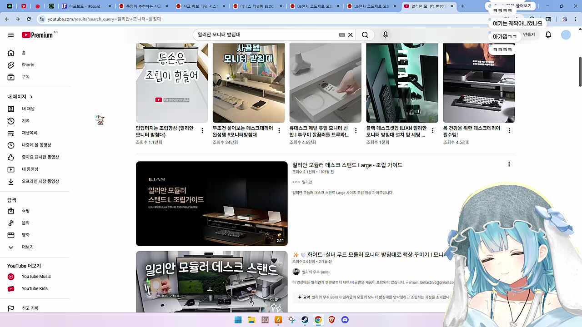The width and height of the screenshot is (582, 327).
Task: Open Discord from the taskbar
Action: click(345, 320)
